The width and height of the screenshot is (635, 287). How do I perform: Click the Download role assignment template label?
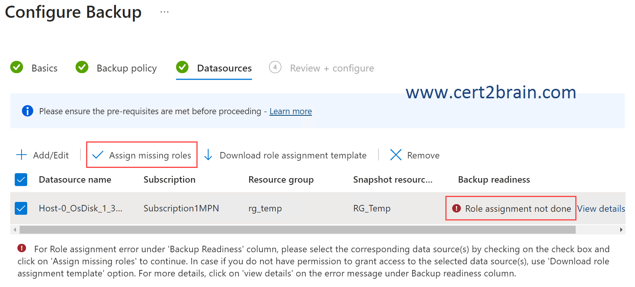[x=293, y=155]
